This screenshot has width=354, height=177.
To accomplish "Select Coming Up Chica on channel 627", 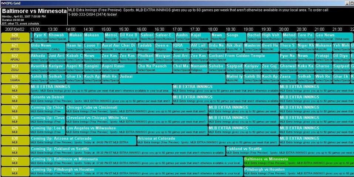I will pos(48,110).
